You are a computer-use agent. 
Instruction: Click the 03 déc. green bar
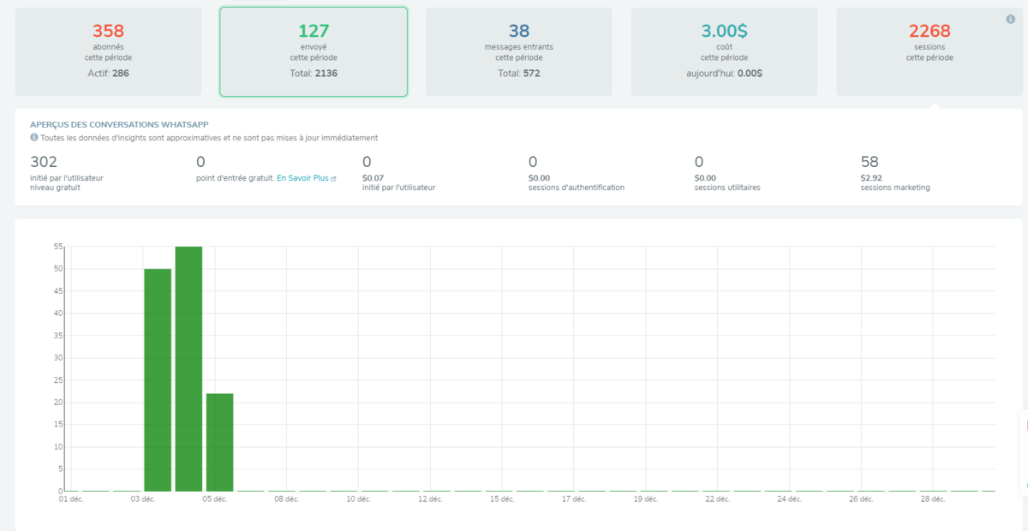pyautogui.click(x=158, y=379)
